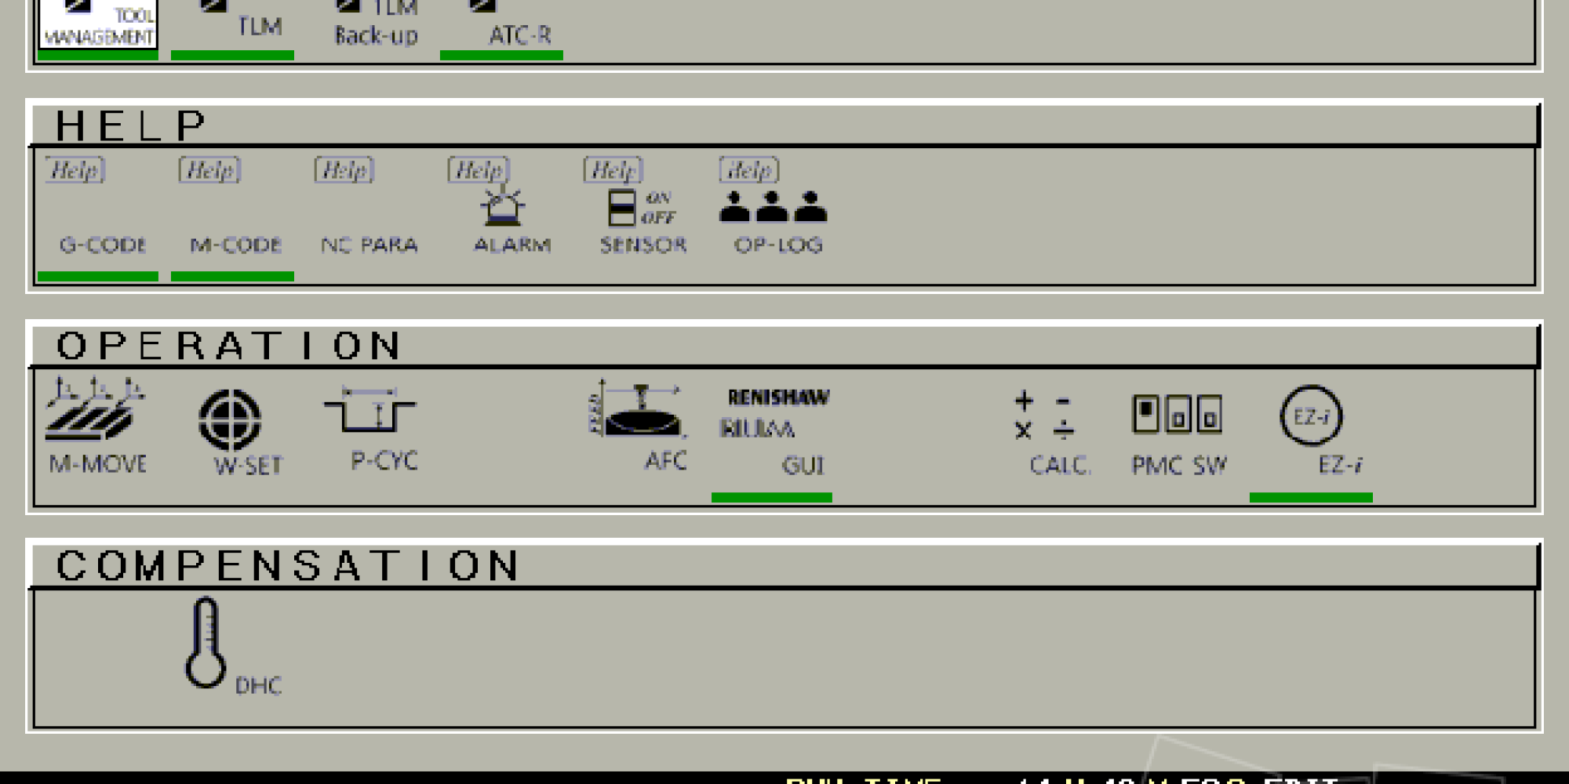Open G-CODE help

(x=98, y=208)
